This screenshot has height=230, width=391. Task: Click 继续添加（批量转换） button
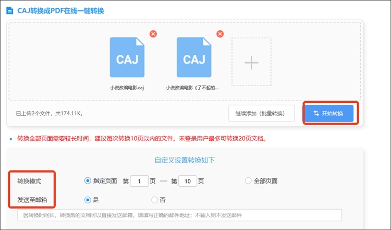(262, 114)
